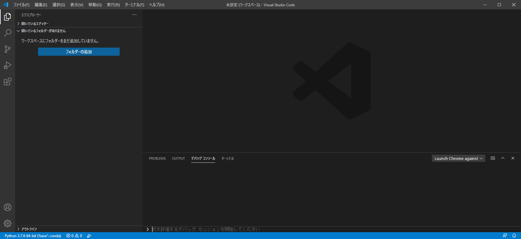Open the ターミナル(T) menu

click(x=134, y=5)
